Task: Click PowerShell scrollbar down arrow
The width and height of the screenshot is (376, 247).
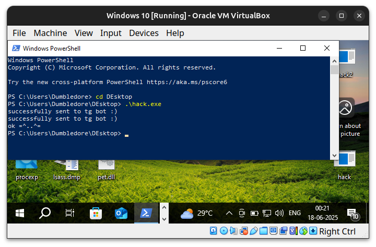Action: pyautogui.click(x=334, y=156)
